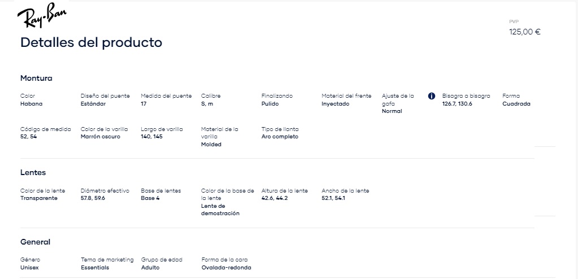Click the info icon beside Ajuste de la gafa
Image resolution: width=578 pixels, height=279 pixels.
pos(432,96)
